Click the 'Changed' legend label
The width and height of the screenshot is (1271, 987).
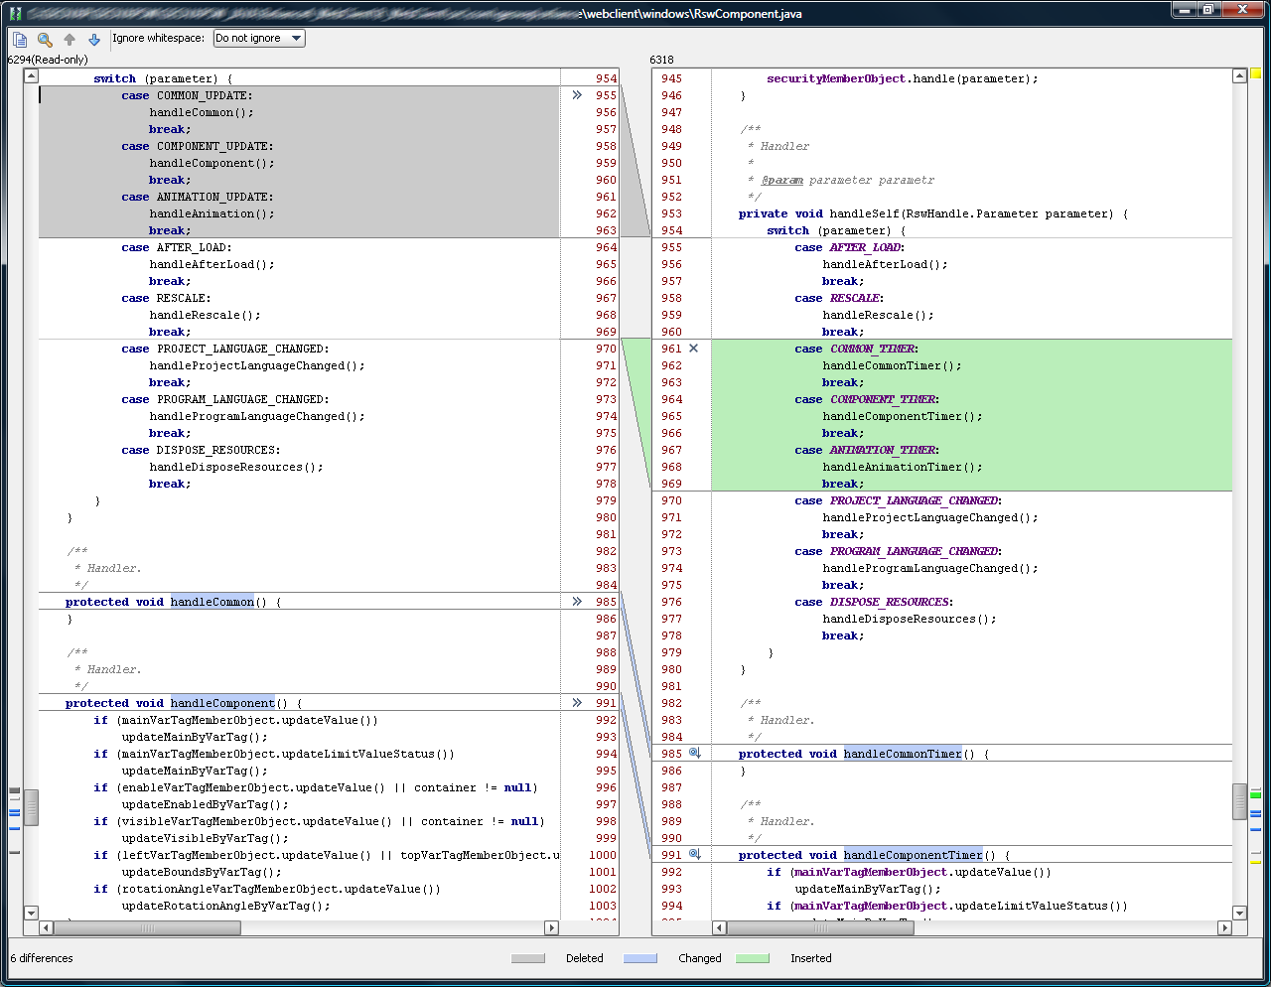click(x=700, y=958)
